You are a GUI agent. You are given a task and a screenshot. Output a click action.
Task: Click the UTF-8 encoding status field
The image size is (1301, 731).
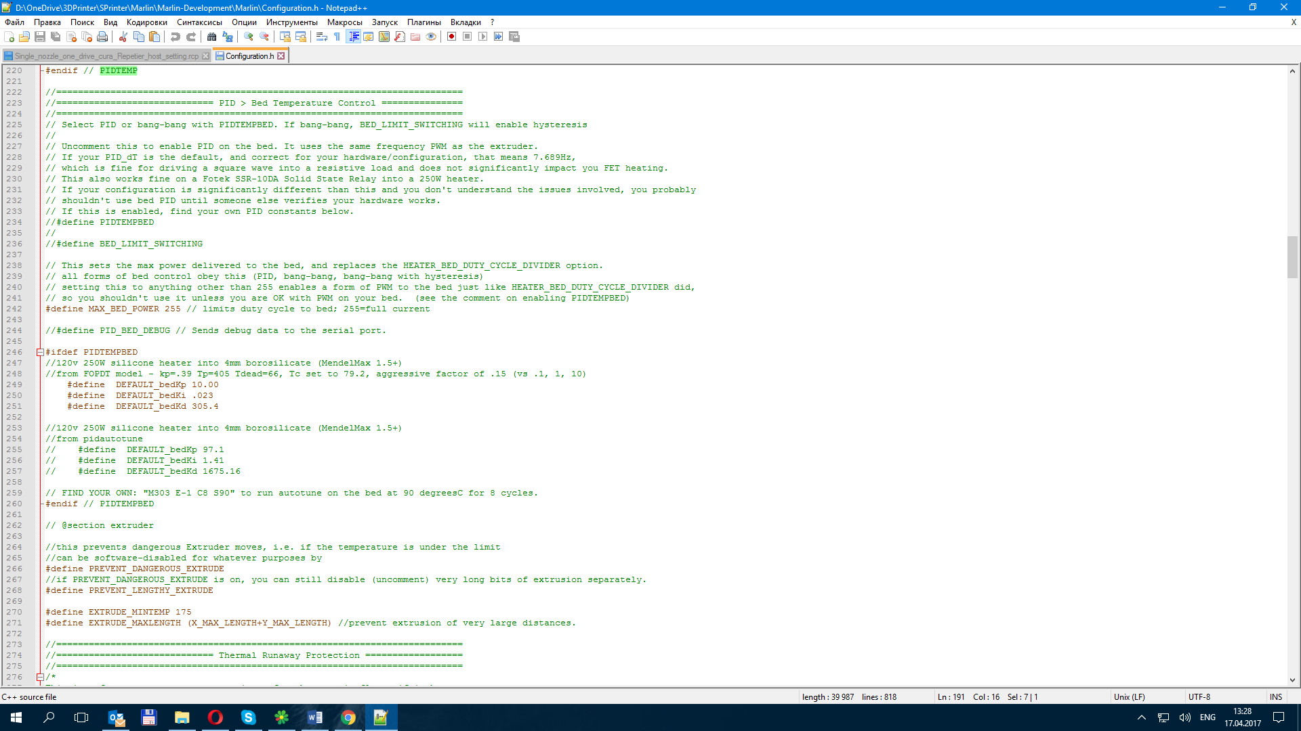[1199, 696]
